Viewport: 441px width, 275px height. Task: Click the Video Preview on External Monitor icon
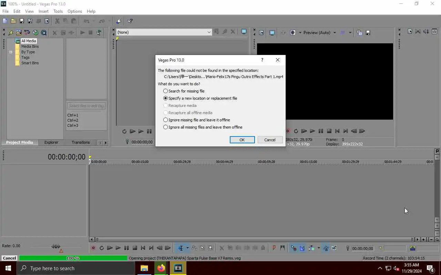click(x=272, y=33)
